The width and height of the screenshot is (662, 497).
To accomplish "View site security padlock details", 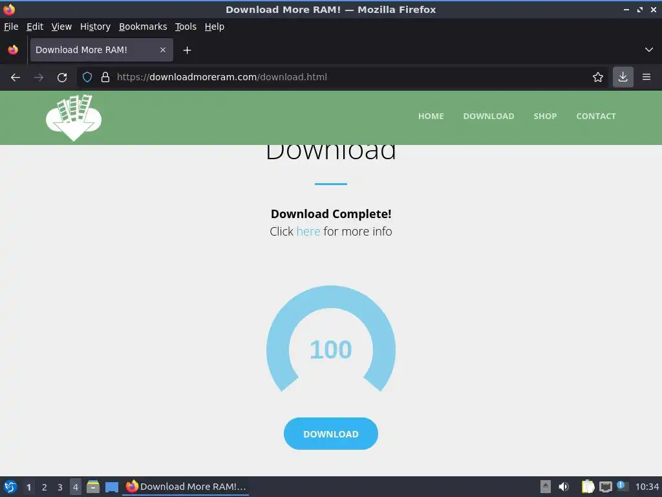I will point(105,78).
